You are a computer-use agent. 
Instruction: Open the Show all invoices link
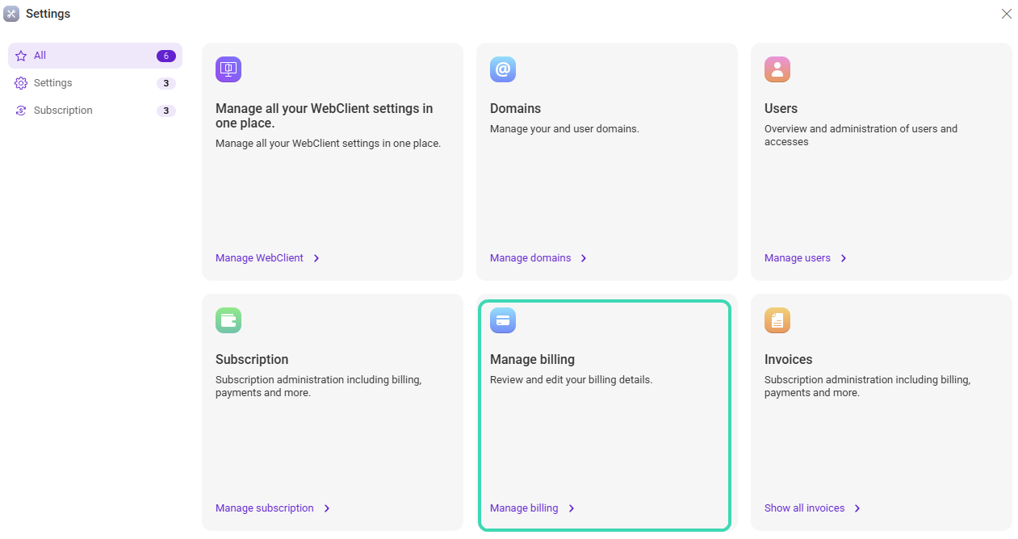(x=804, y=508)
